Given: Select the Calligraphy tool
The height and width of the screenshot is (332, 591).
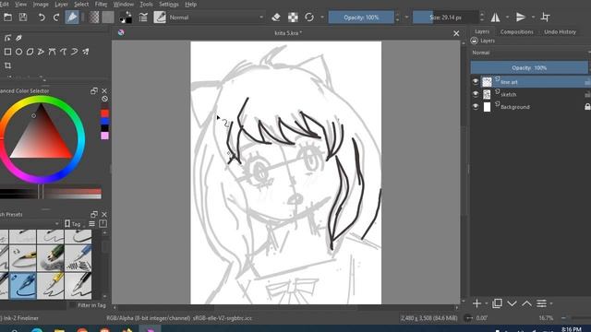Looking at the screenshot, I should [18, 38].
